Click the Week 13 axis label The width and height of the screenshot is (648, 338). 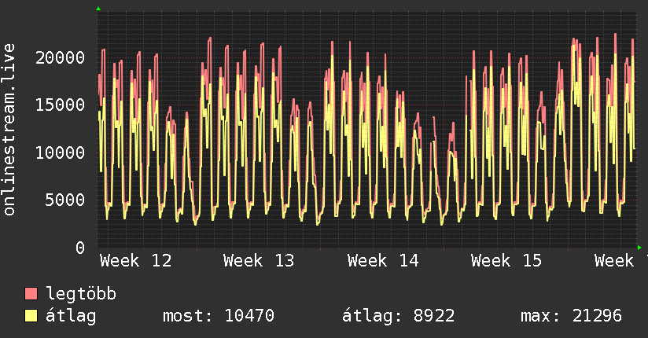tap(259, 261)
